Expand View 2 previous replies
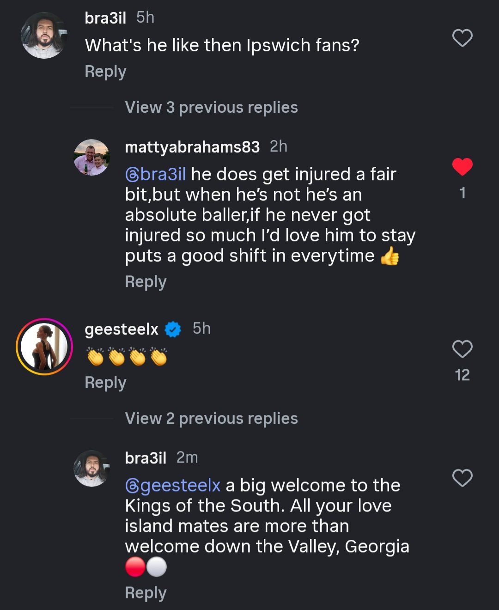 (x=211, y=418)
